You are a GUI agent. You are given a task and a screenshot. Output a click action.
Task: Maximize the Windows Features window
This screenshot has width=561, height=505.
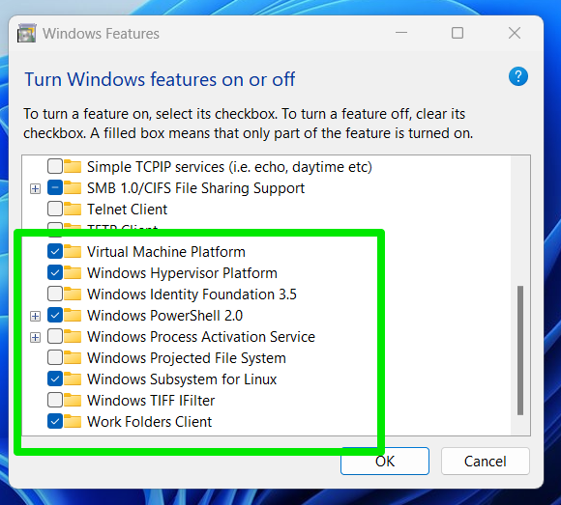coord(458,33)
